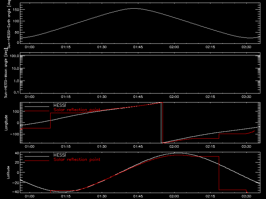Click the 150 tick on Earth angle axis

[16, 10]
